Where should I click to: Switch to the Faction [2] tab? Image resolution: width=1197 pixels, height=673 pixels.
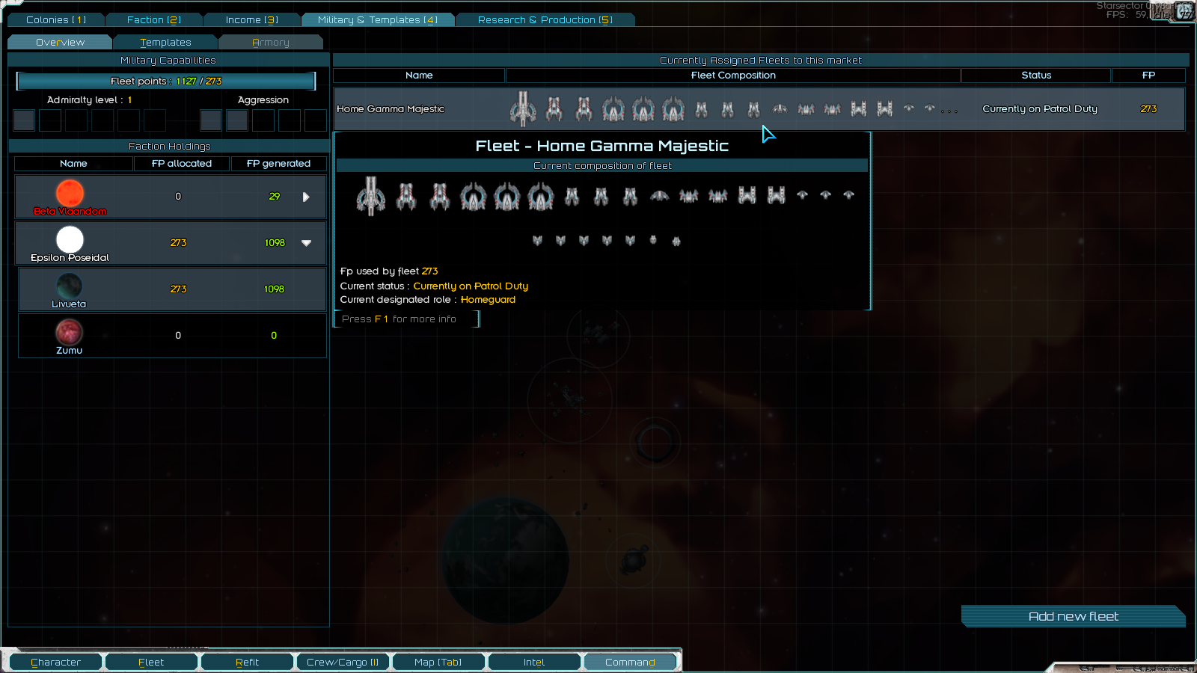154,20
